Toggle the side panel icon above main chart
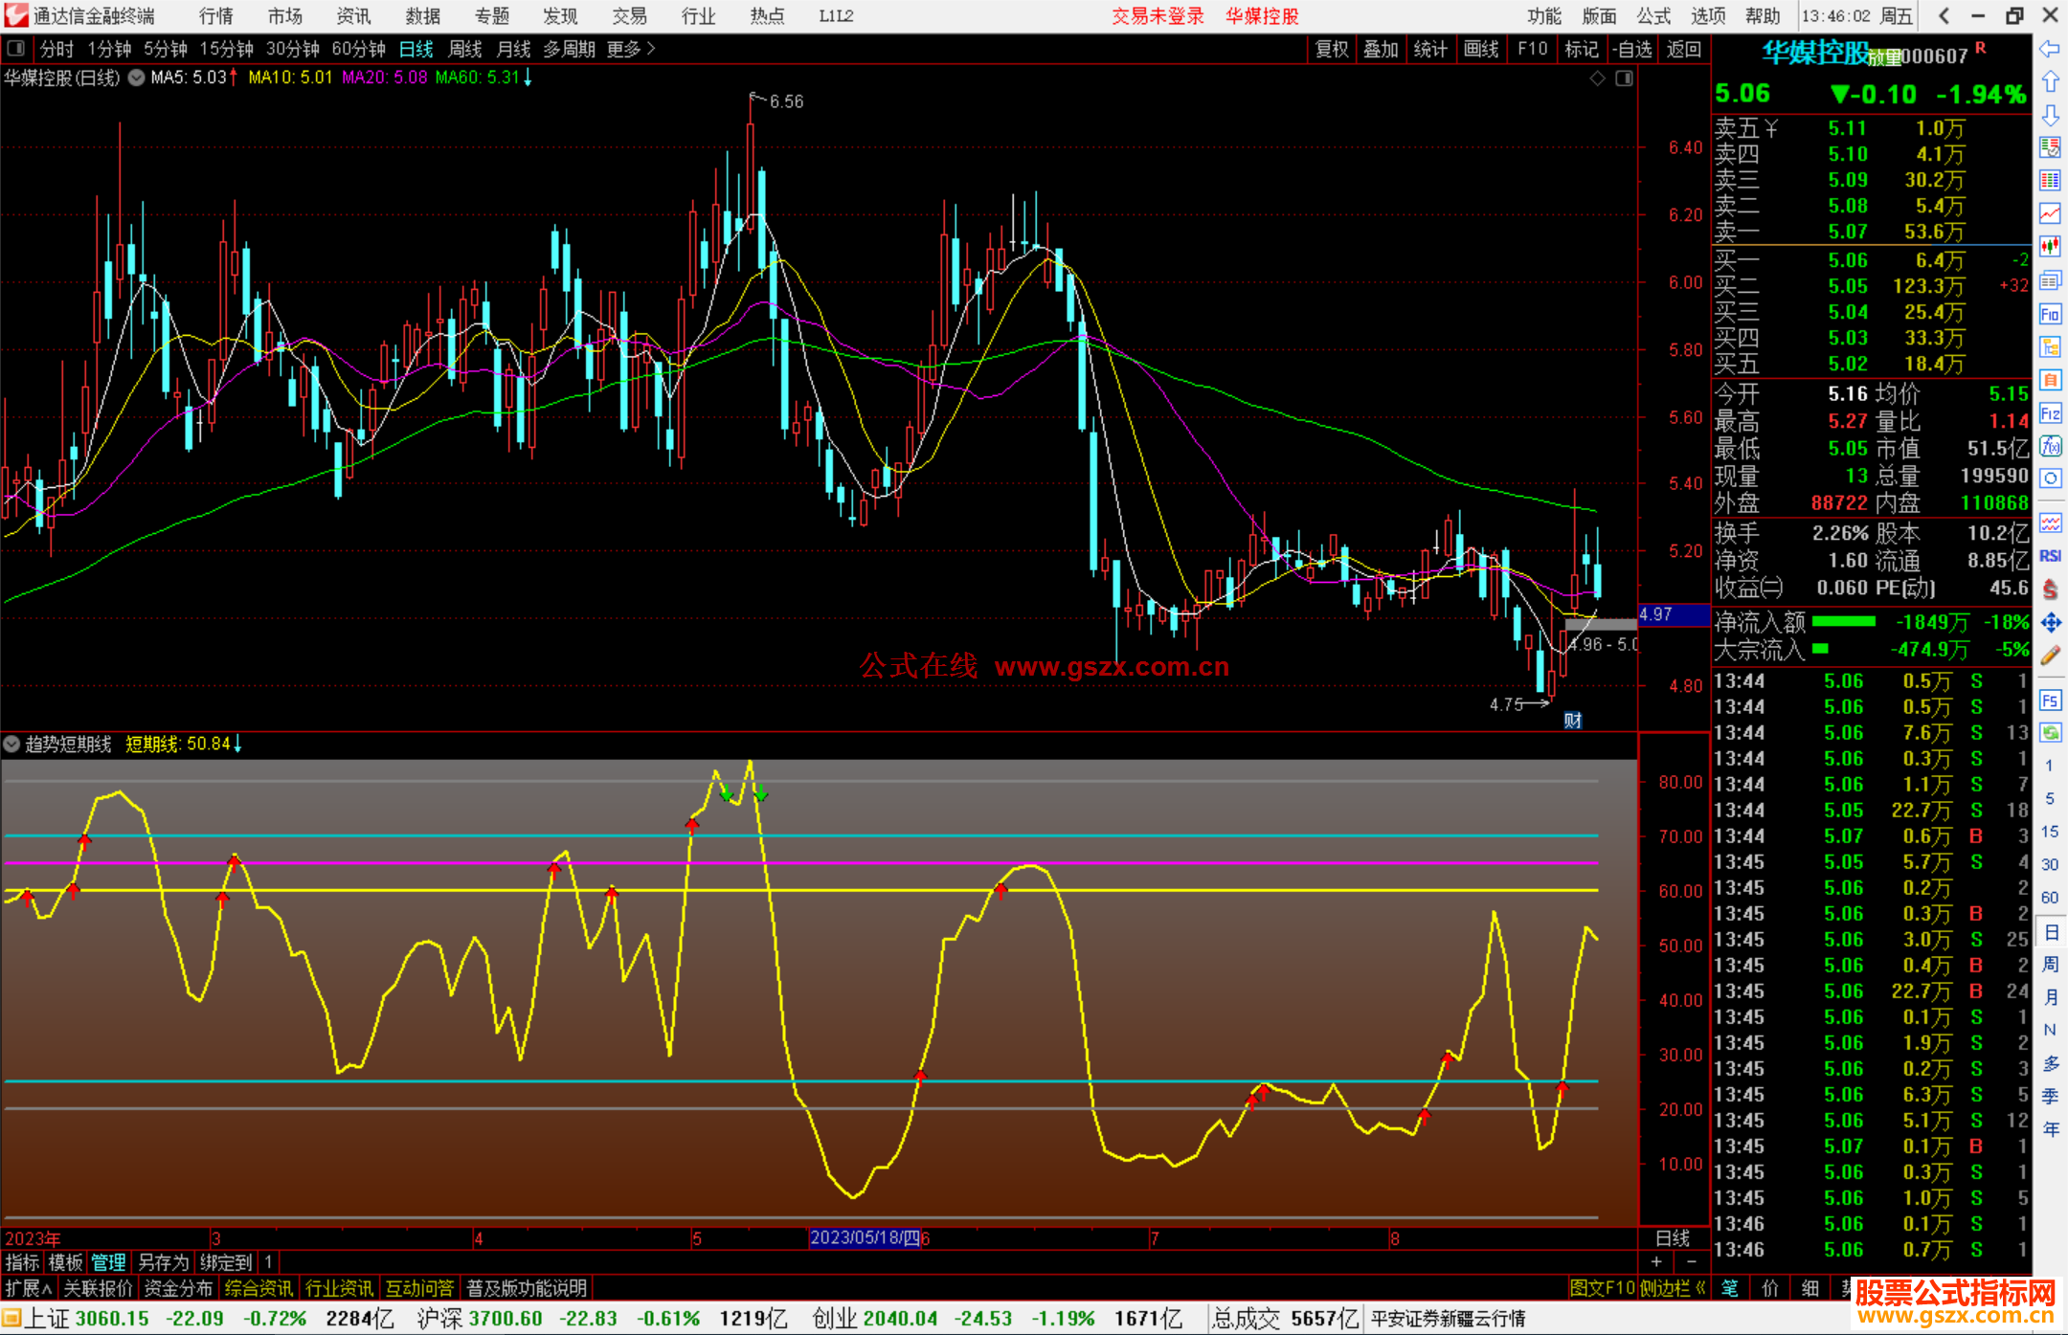The image size is (2068, 1335). [1624, 78]
